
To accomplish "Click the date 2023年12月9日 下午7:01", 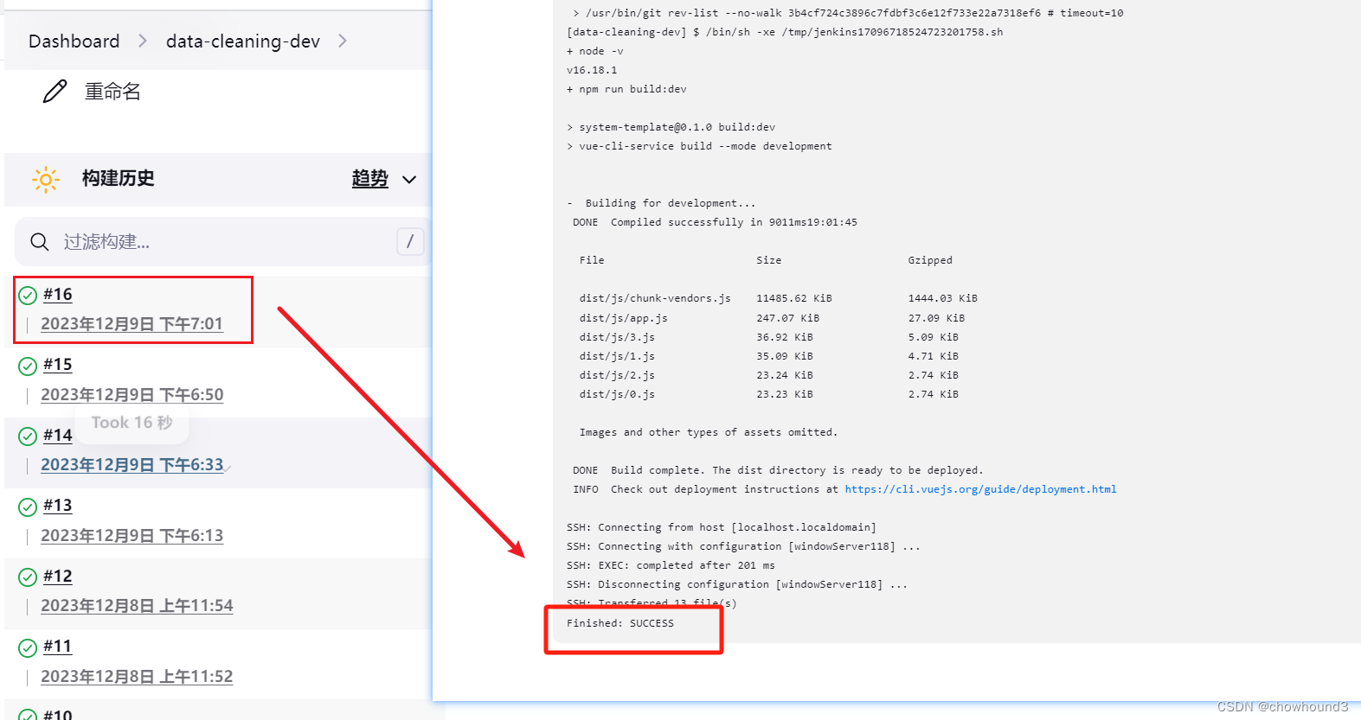I will [132, 324].
